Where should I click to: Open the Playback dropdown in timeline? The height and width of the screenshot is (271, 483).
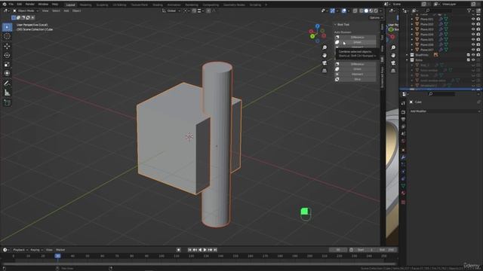20,250
